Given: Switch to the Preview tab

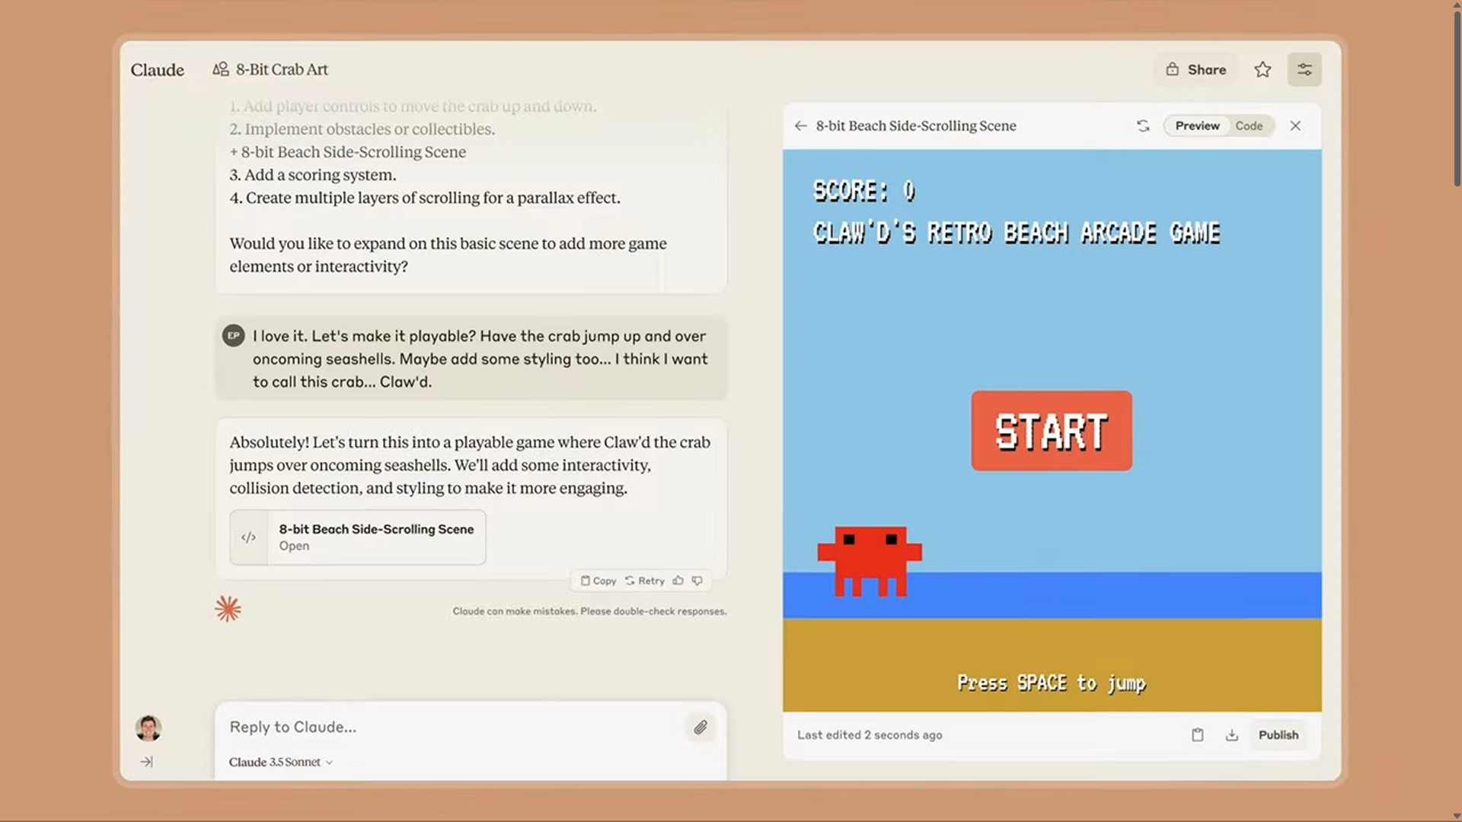Looking at the screenshot, I should (x=1197, y=125).
